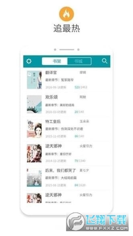Select the 特工皇后 book title
Screen dimensions: 133x236
[x=53, y=121]
